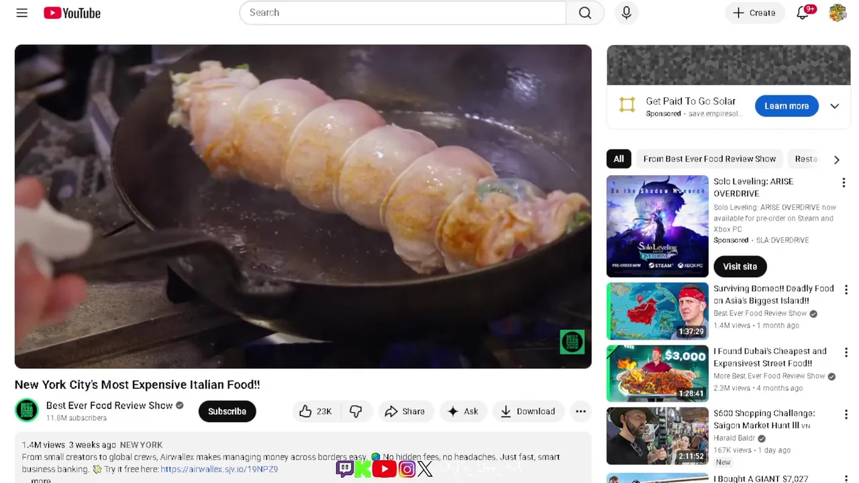Viewport: 859px width, 483px height.
Task: Click the X icon in the overlay bar
Action: click(425, 469)
